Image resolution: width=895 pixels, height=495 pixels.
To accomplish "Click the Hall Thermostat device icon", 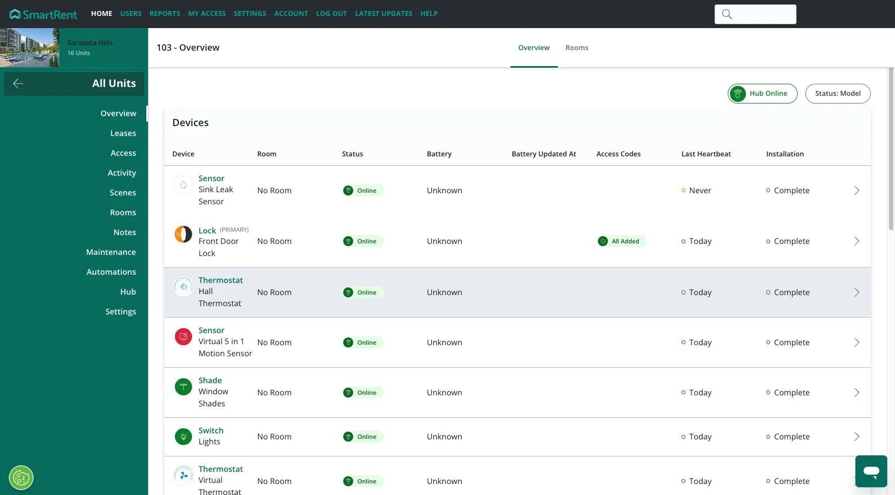I will (183, 286).
